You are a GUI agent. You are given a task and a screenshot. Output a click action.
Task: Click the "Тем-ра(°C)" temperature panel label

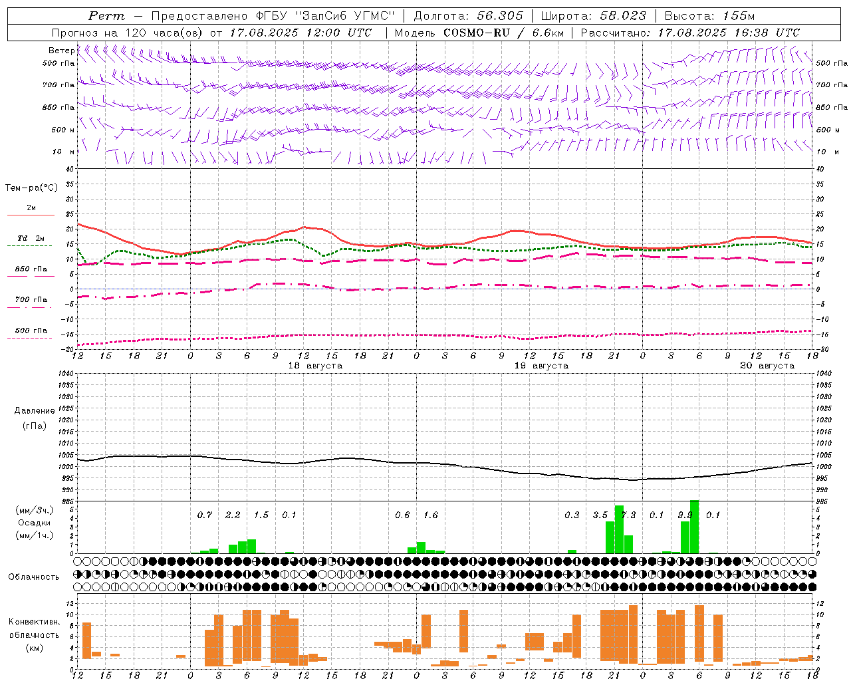(x=31, y=188)
